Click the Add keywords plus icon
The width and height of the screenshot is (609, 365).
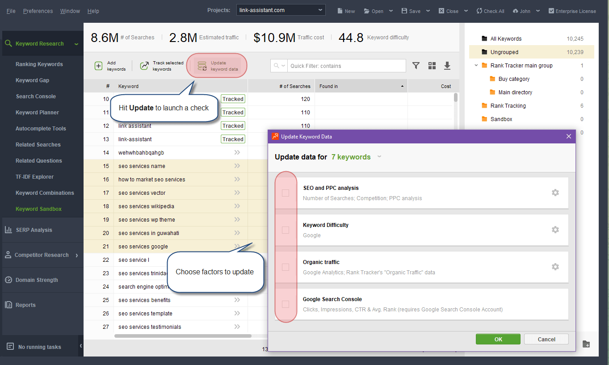tap(99, 66)
